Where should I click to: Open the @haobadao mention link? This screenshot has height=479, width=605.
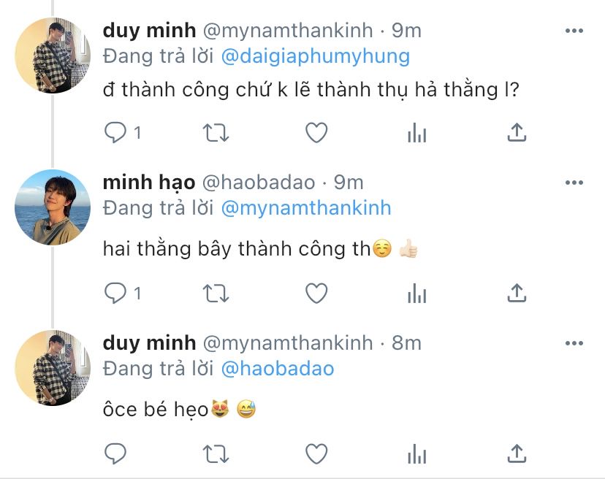pos(278,369)
